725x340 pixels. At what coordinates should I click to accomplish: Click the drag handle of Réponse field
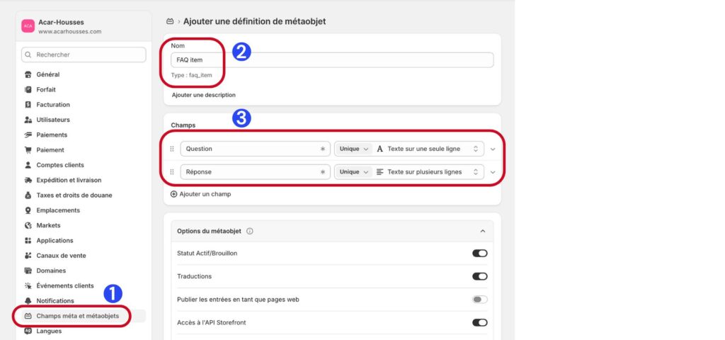(172, 172)
